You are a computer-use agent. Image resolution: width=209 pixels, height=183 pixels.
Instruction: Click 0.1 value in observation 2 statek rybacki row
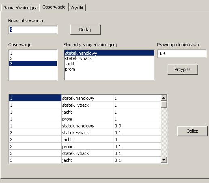click(x=137, y=133)
